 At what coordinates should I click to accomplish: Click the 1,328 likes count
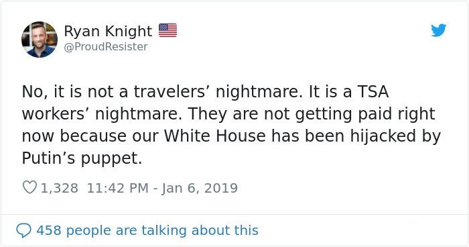pyautogui.click(x=60, y=188)
